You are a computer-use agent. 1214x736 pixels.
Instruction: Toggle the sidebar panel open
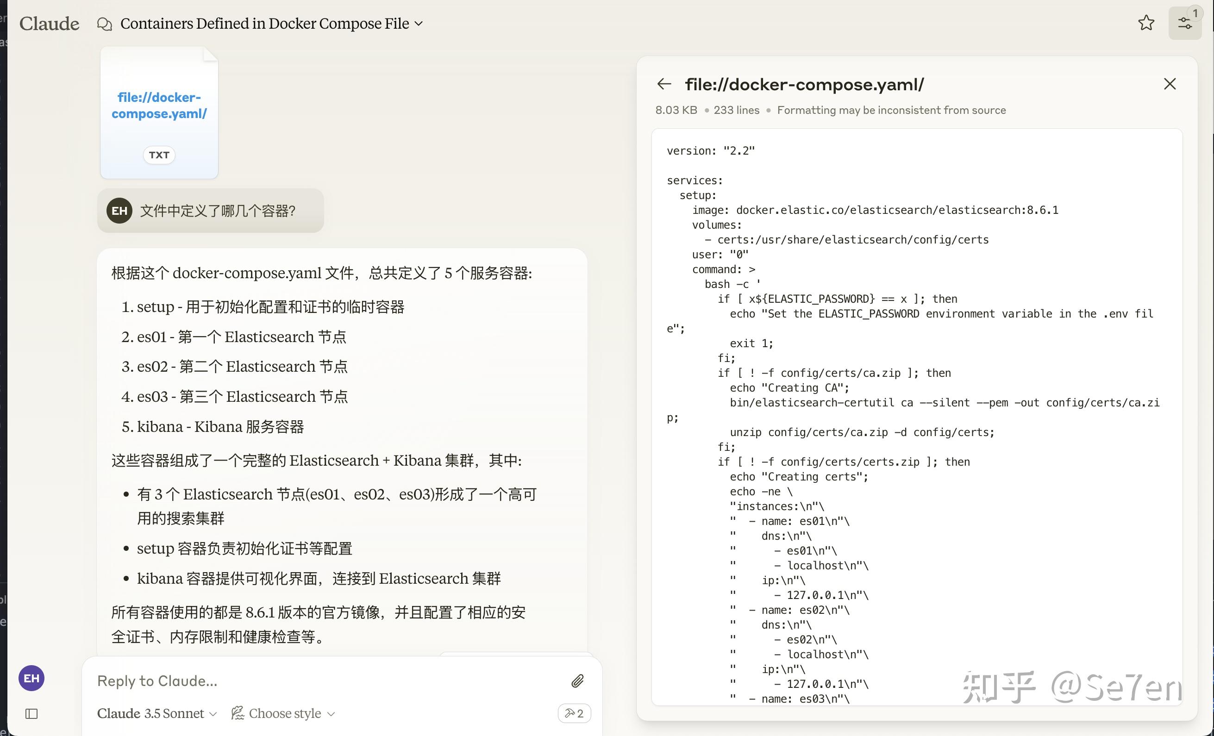click(31, 713)
